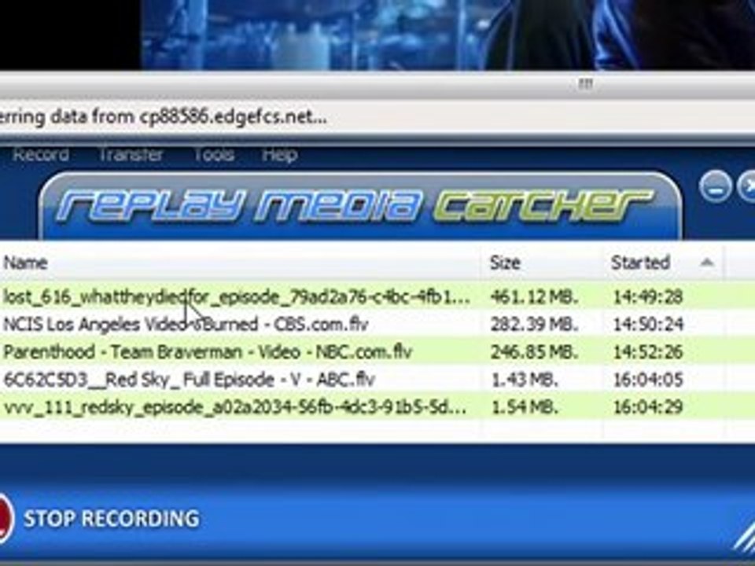This screenshot has height=566, width=755.
Task: Click the 1.54 MB size cell
Action: pyautogui.click(x=524, y=408)
